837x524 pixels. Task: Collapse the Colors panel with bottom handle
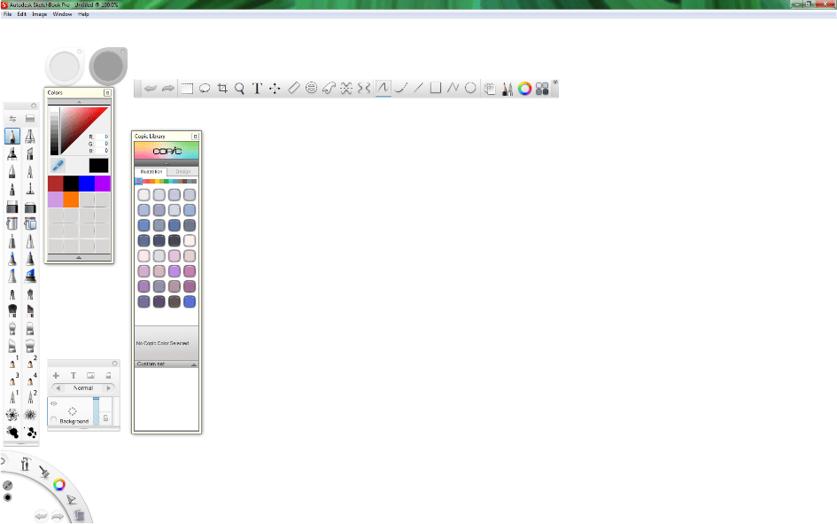[79, 259]
